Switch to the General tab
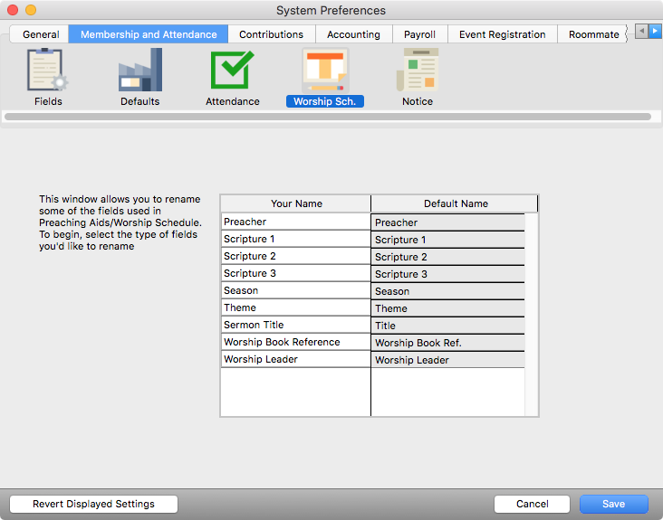Viewport: 663px width, 520px height. pos(41,34)
